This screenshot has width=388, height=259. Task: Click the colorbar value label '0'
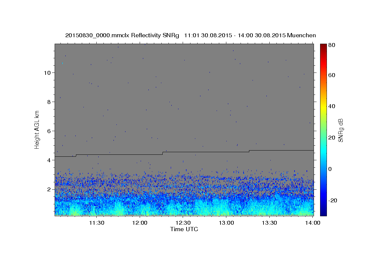tap(330, 169)
